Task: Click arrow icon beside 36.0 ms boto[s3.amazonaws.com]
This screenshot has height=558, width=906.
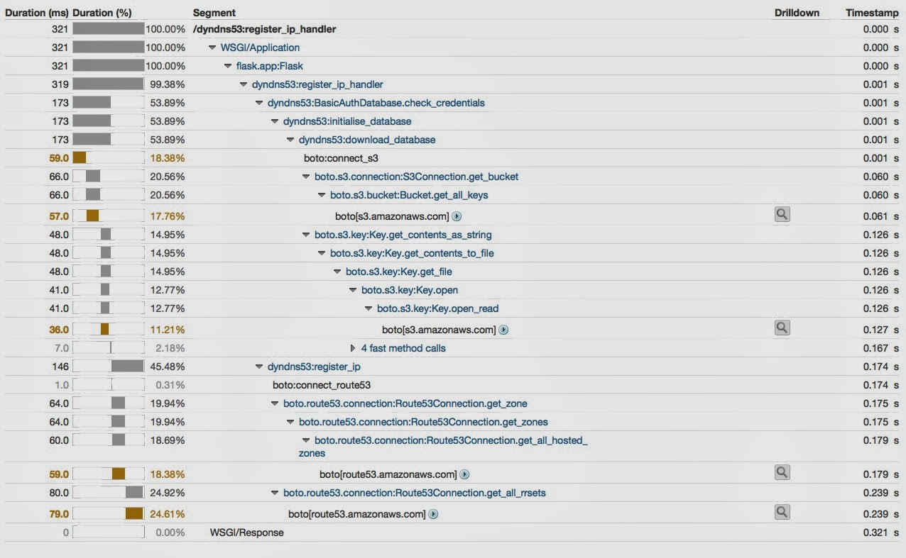Action: tap(503, 330)
